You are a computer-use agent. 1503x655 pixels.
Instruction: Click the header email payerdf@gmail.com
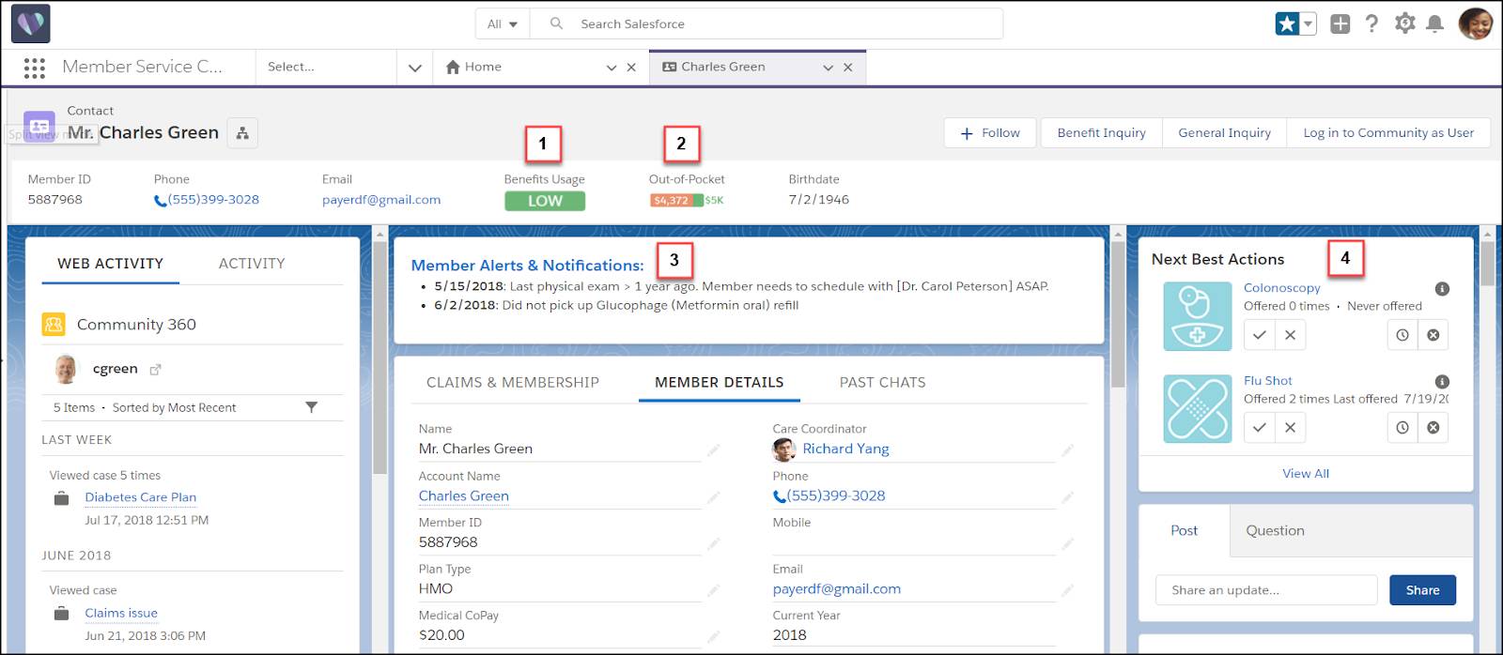381,200
